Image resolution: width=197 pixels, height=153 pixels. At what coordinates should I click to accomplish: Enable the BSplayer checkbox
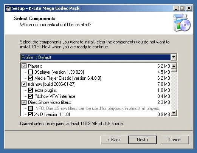click(x=30, y=72)
